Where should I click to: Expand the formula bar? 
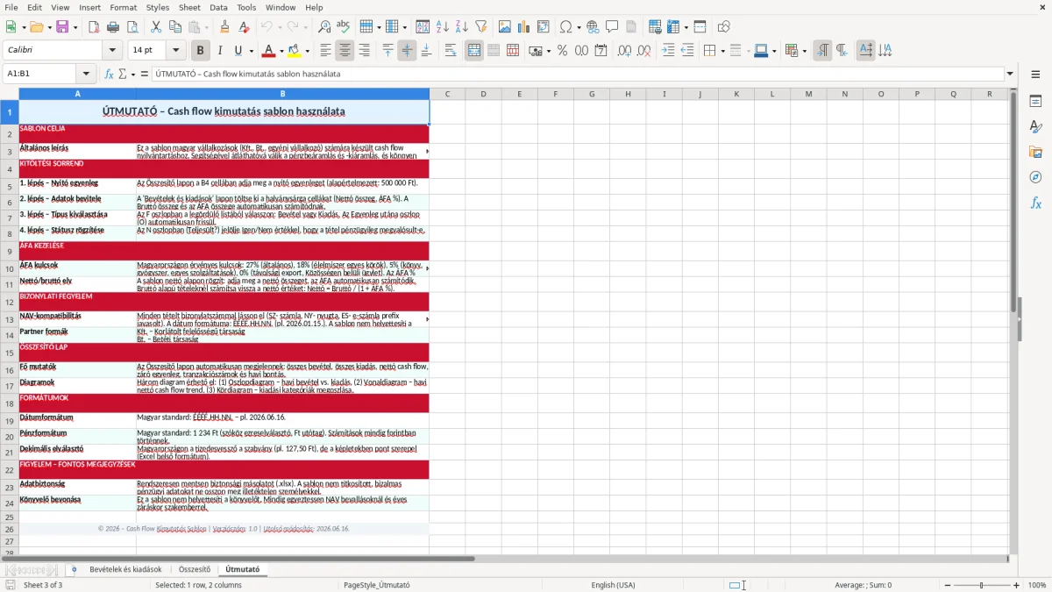pos(1010,74)
